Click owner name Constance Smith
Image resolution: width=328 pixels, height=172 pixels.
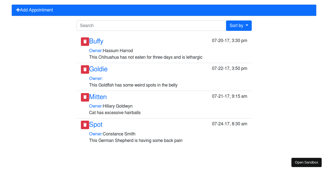(119, 134)
